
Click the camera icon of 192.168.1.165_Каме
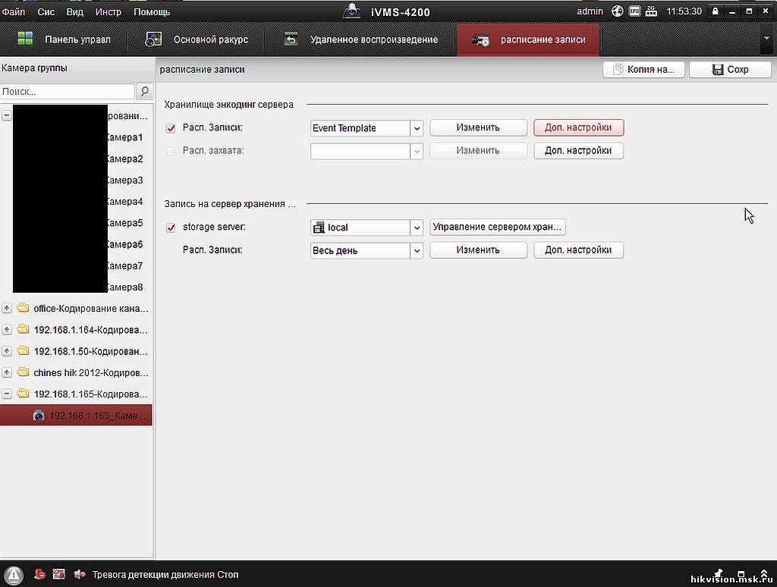coord(39,415)
